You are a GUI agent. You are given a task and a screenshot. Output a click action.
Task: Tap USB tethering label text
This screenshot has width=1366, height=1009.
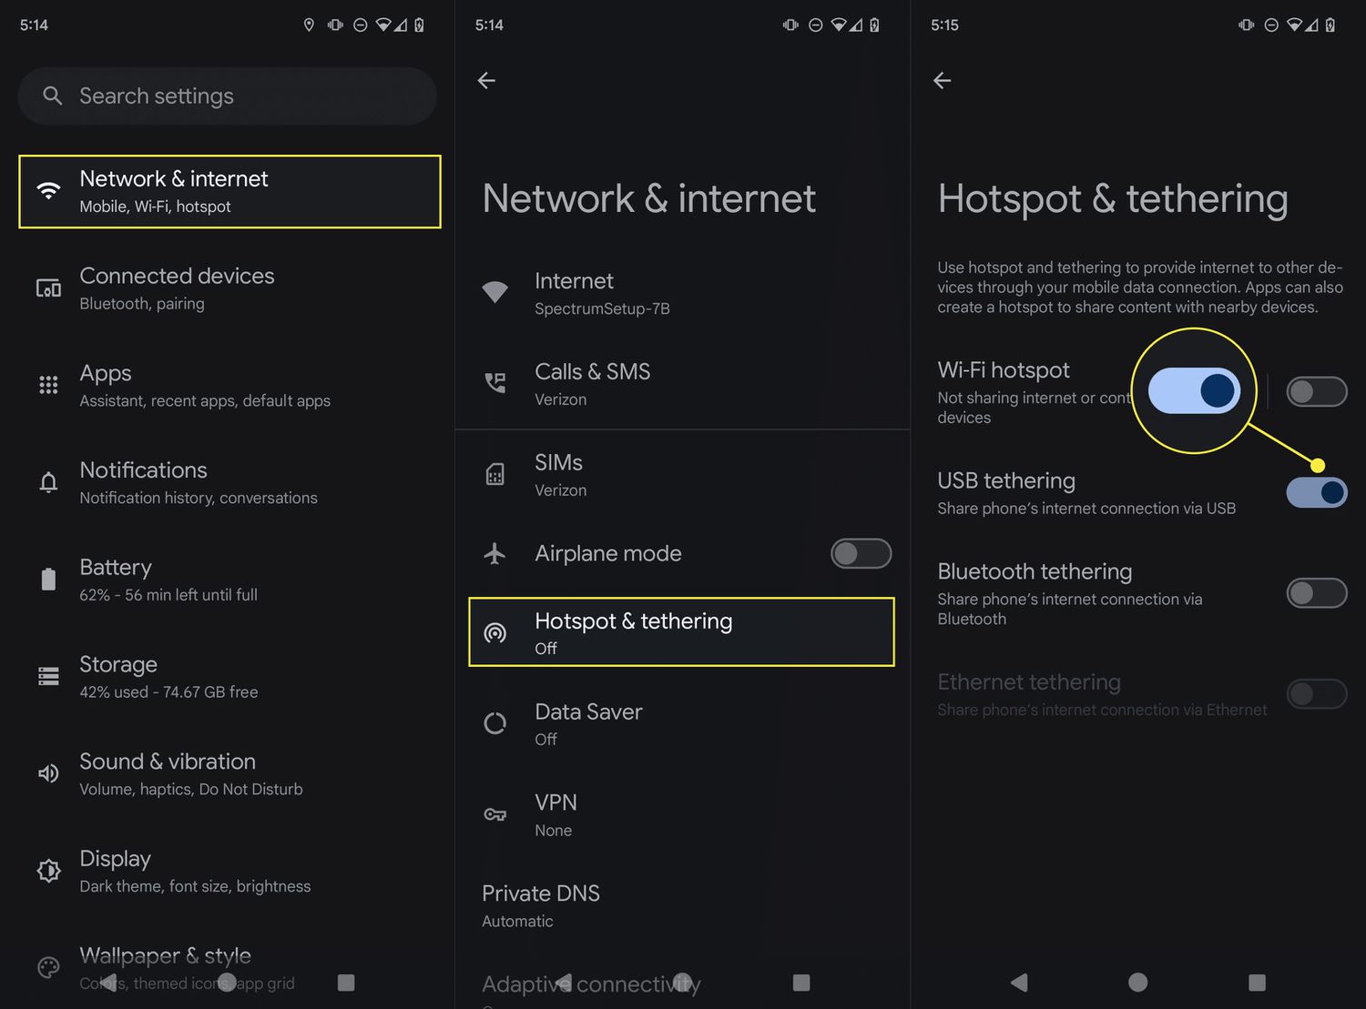click(1006, 480)
